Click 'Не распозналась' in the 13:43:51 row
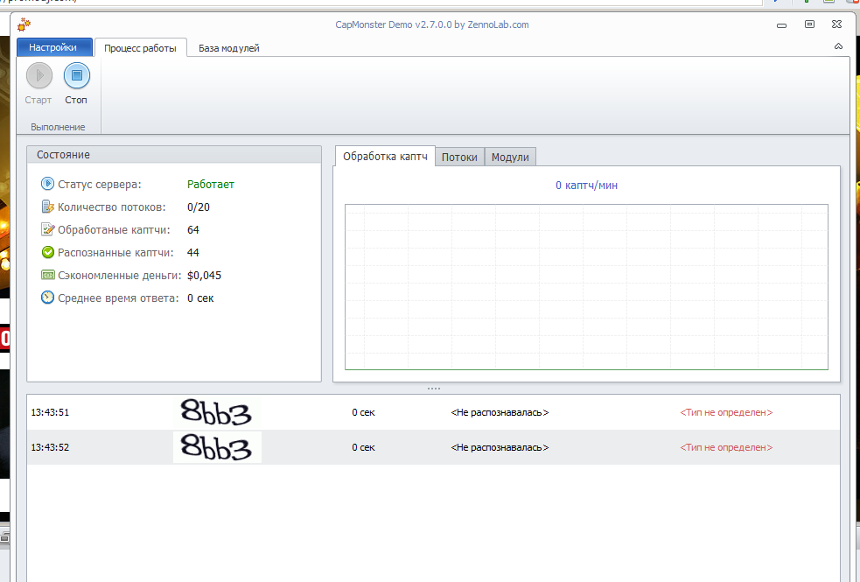Image resolution: width=860 pixels, height=582 pixels. [x=500, y=412]
